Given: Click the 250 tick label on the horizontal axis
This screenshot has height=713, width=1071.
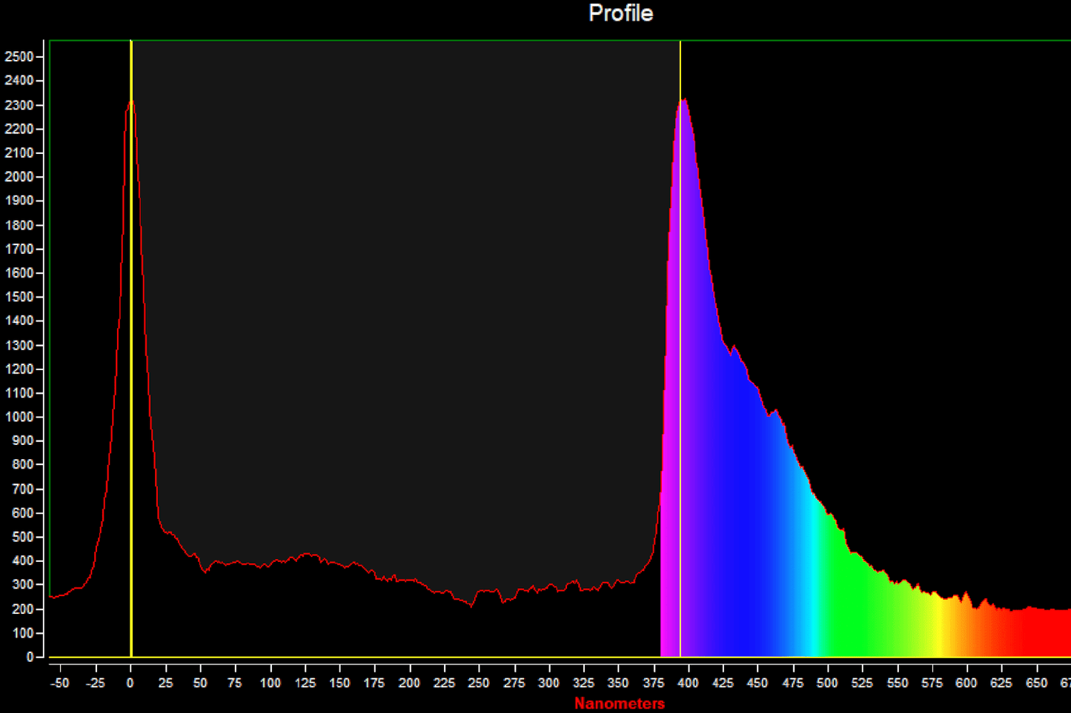Looking at the screenshot, I should (479, 683).
